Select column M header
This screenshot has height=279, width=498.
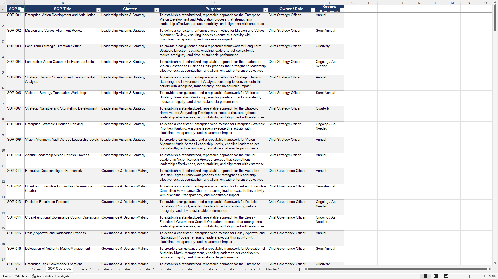click(452, 3)
